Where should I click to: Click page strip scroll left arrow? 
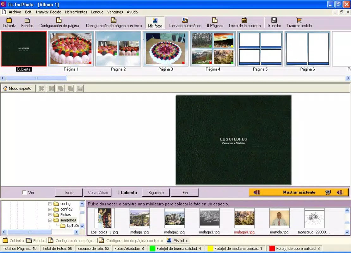[x=3, y=78]
